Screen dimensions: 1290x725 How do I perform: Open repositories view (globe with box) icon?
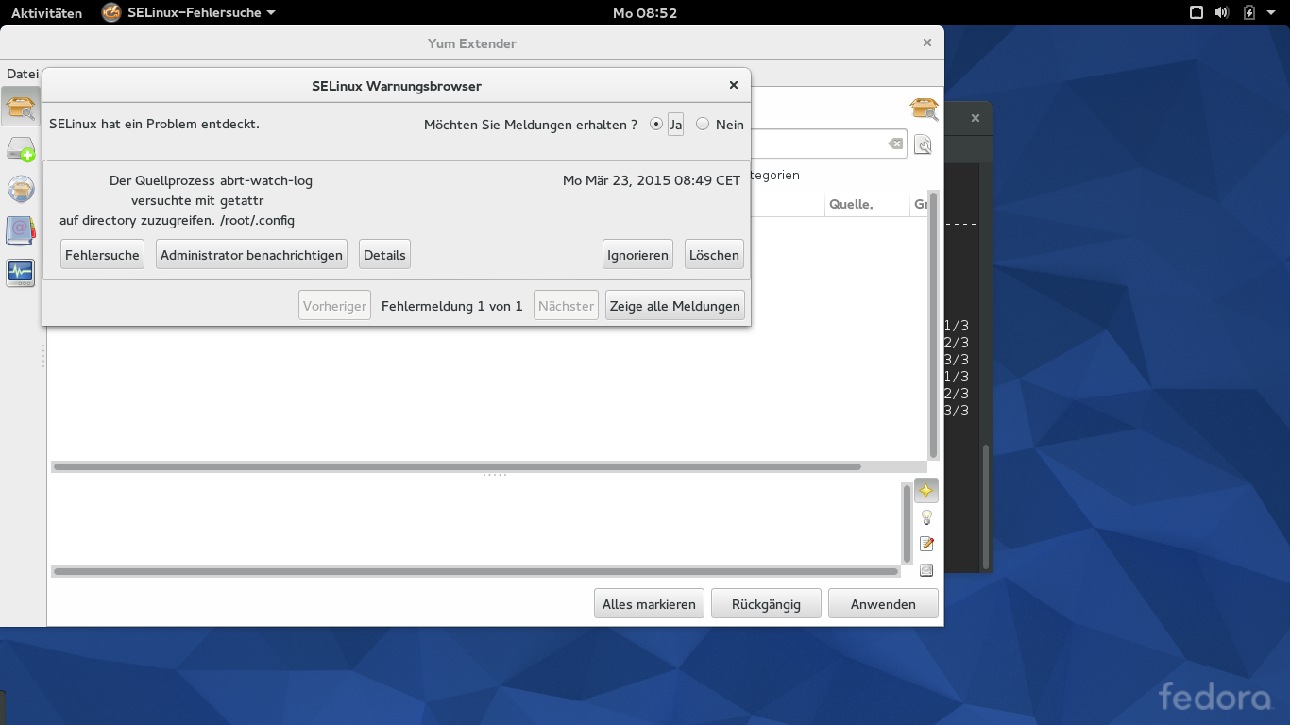tap(21, 189)
